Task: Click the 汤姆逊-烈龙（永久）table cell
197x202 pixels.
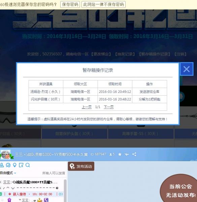Action: click(x=46, y=92)
